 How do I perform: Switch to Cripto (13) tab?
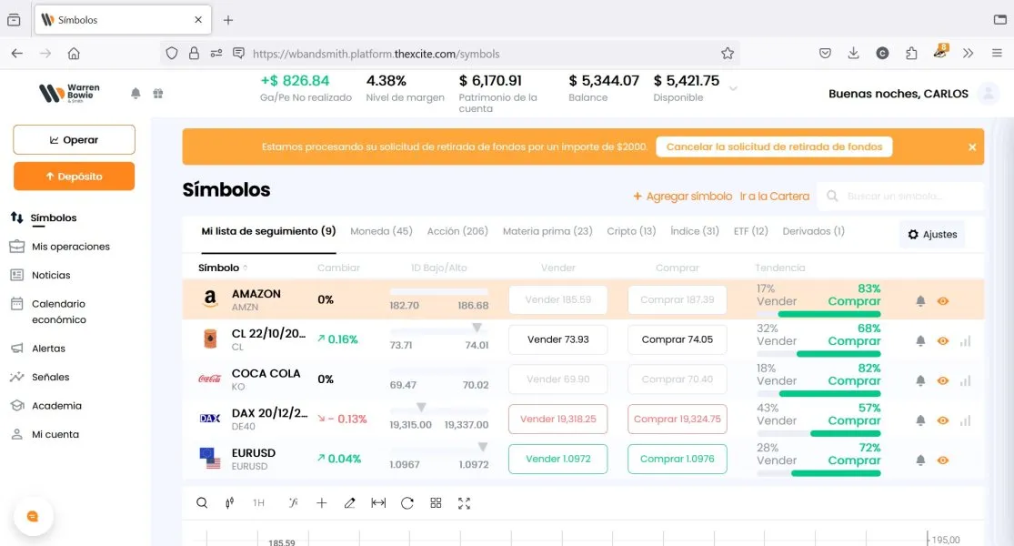(x=631, y=231)
